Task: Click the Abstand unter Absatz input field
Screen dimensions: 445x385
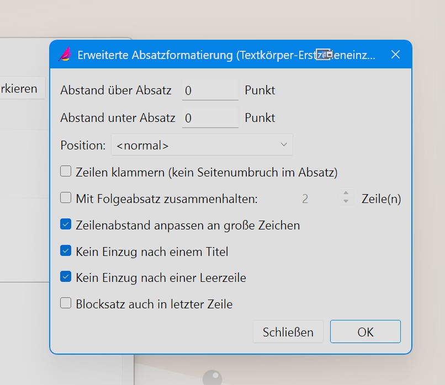Action: 210,117
